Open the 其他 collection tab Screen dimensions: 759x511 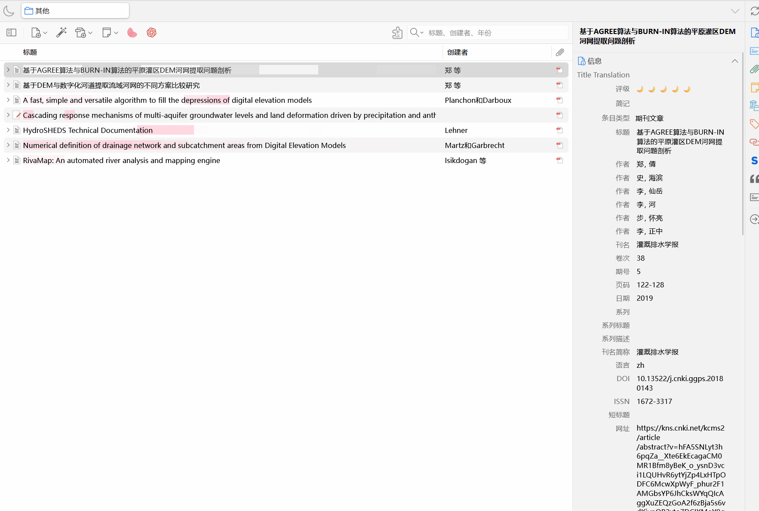pyautogui.click(x=75, y=11)
